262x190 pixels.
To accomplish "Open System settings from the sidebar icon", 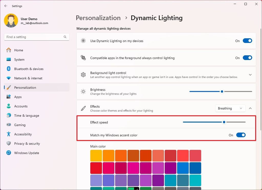I will pos(9,60).
